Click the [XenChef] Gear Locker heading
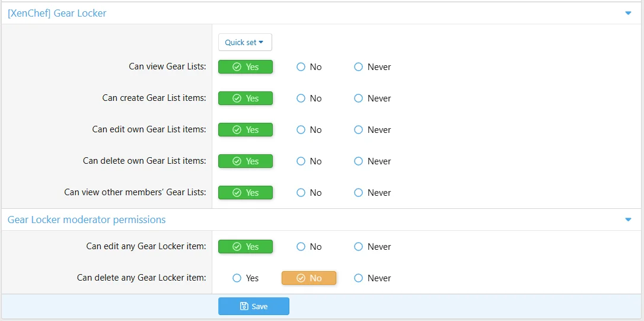 click(57, 13)
